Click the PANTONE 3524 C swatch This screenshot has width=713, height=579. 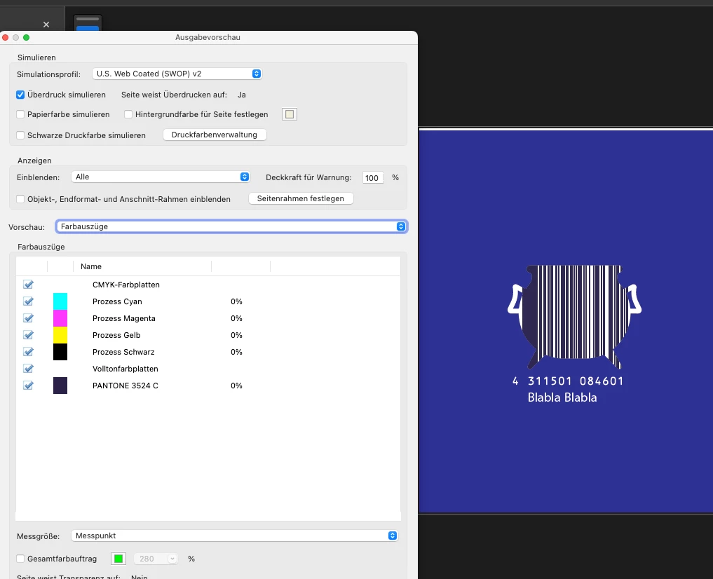point(60,386)
